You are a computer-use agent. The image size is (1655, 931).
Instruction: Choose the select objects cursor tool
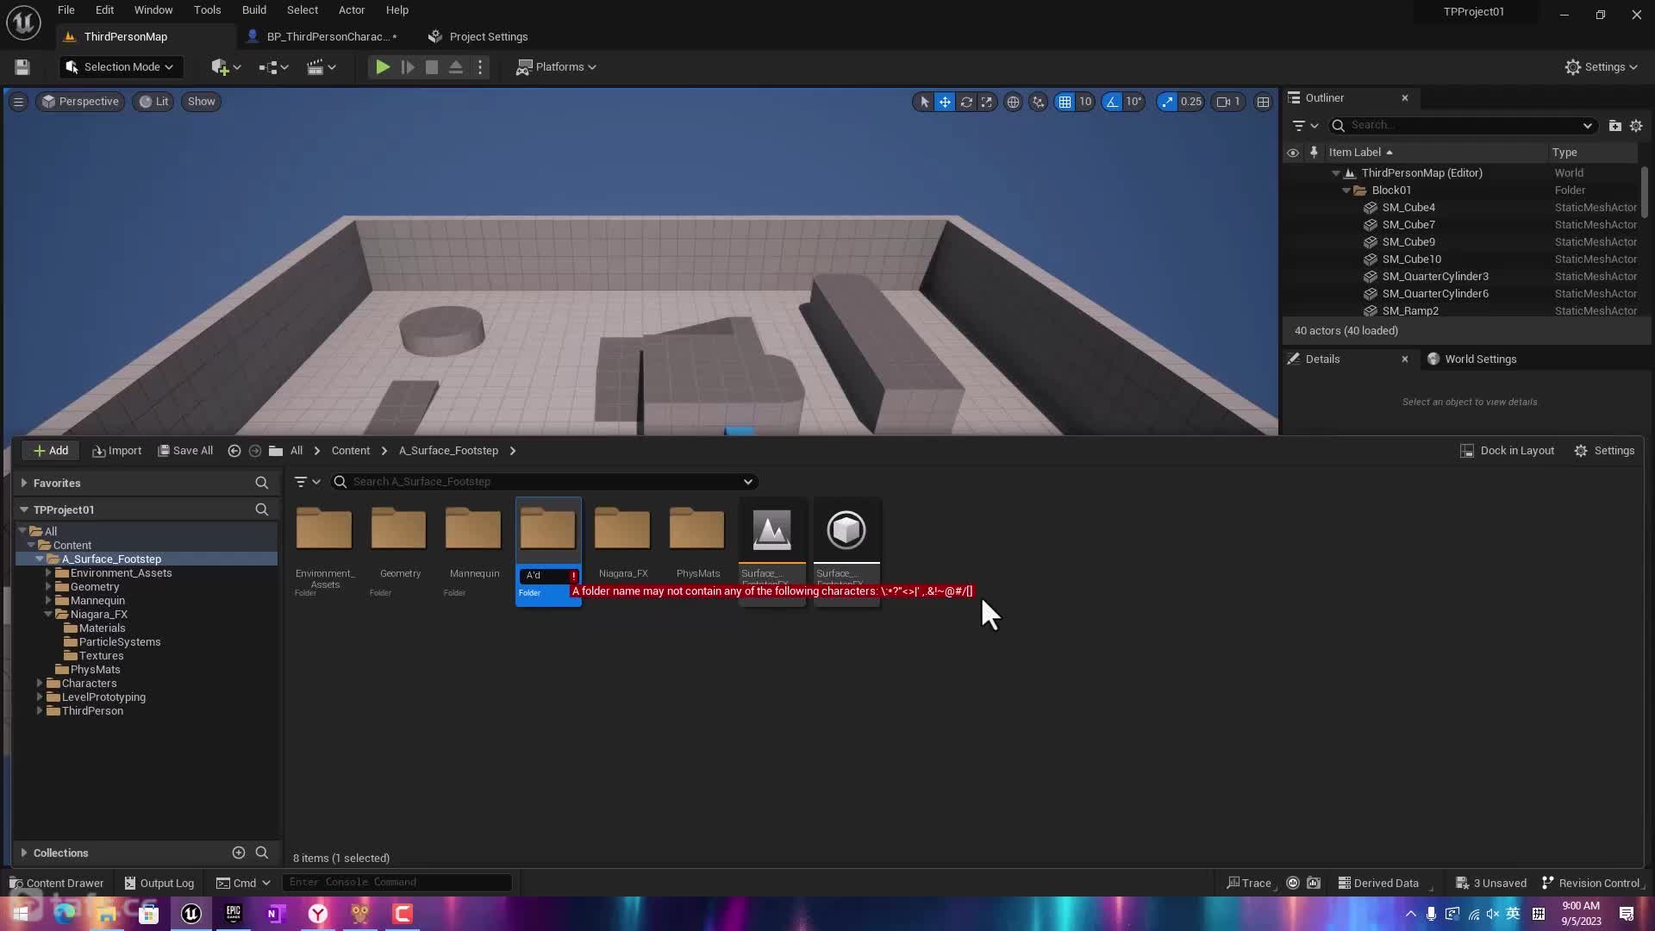click(x=924, y=102)
